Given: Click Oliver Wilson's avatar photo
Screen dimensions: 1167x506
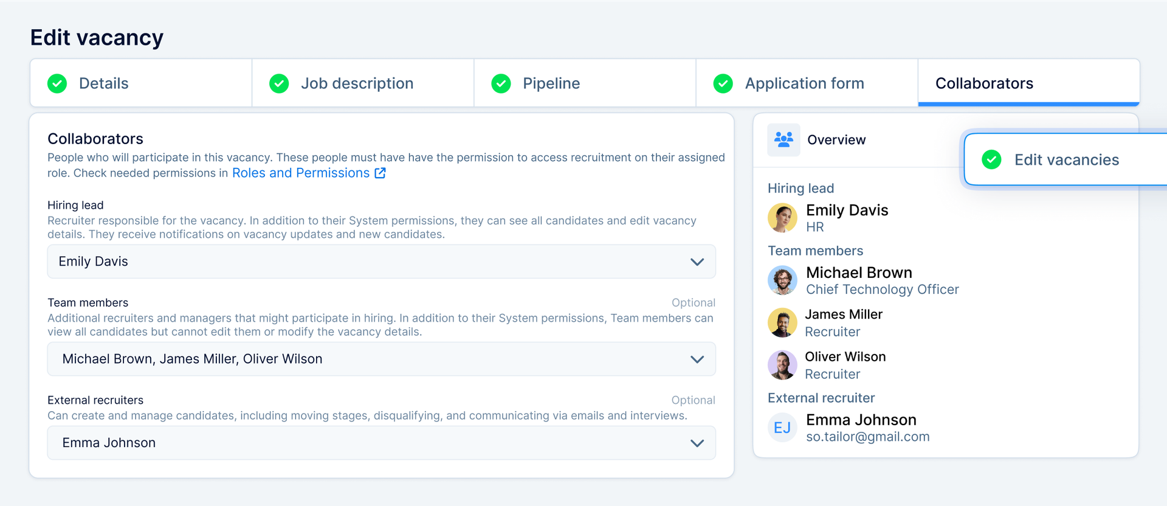Looking at the screenshot, I should tap(782, 365).
